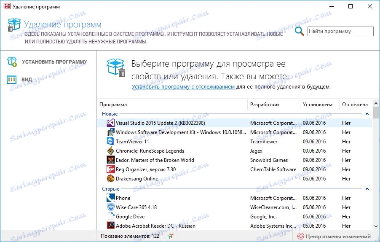The image size is (380, 242).
Task: Click the Drakensang Online icon
Action: [110, 178]
